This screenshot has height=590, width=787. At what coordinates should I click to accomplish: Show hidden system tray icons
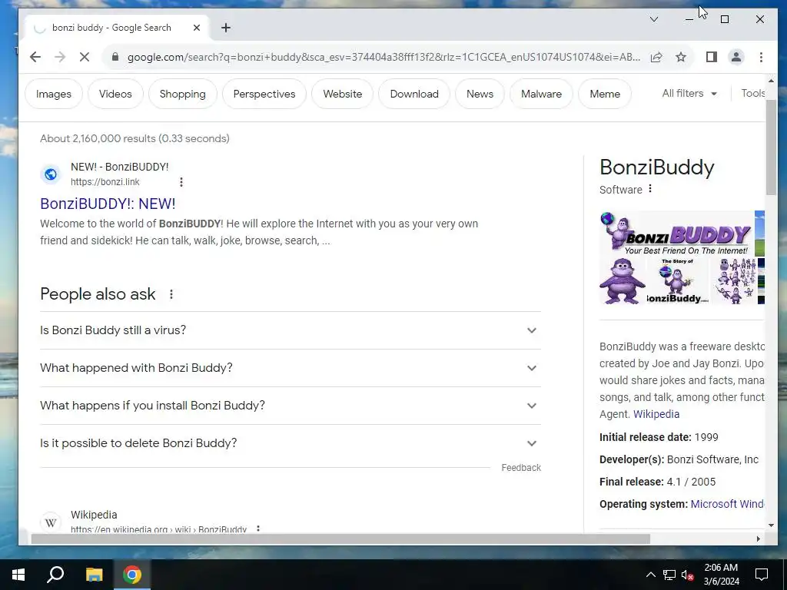click(x=650, y=575)
